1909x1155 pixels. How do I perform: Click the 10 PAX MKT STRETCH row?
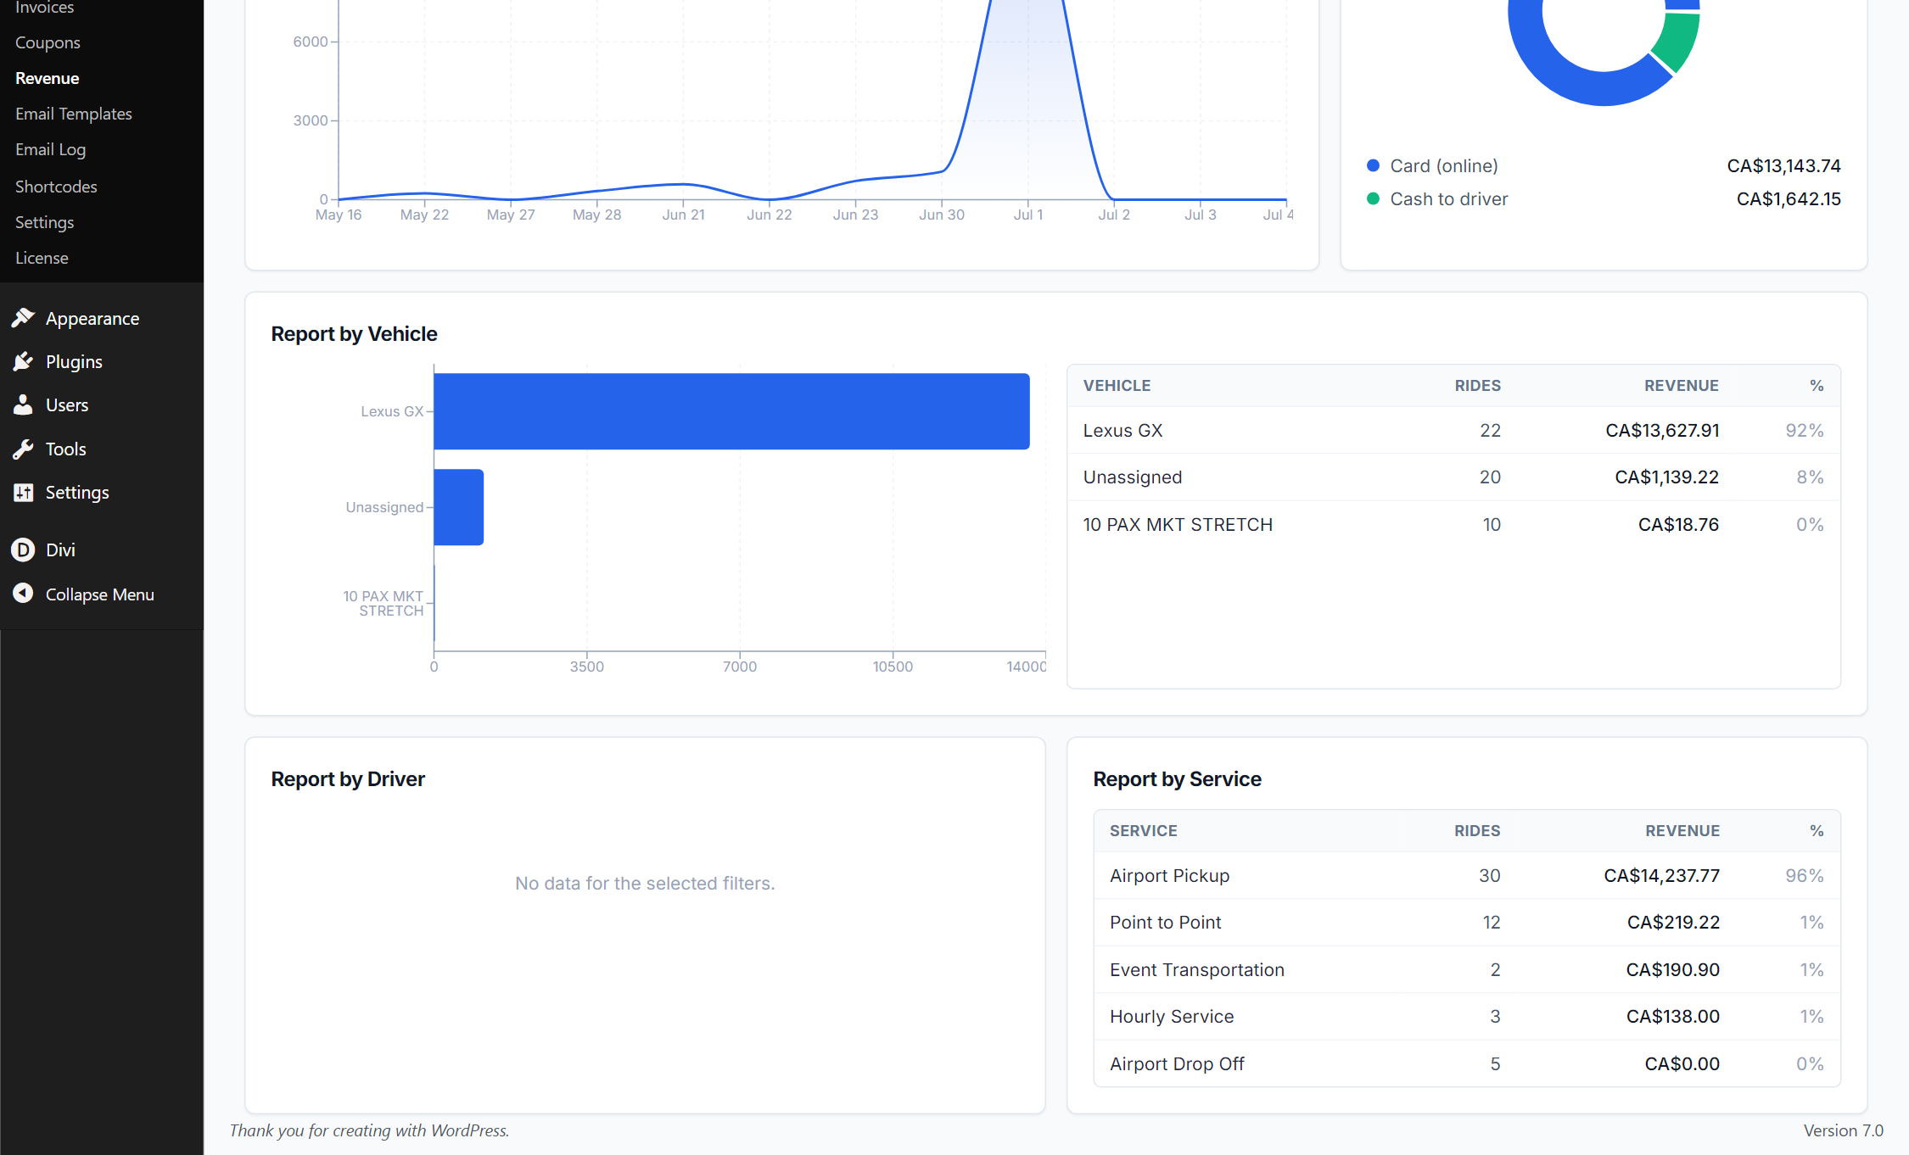[x=1453, y=525]
